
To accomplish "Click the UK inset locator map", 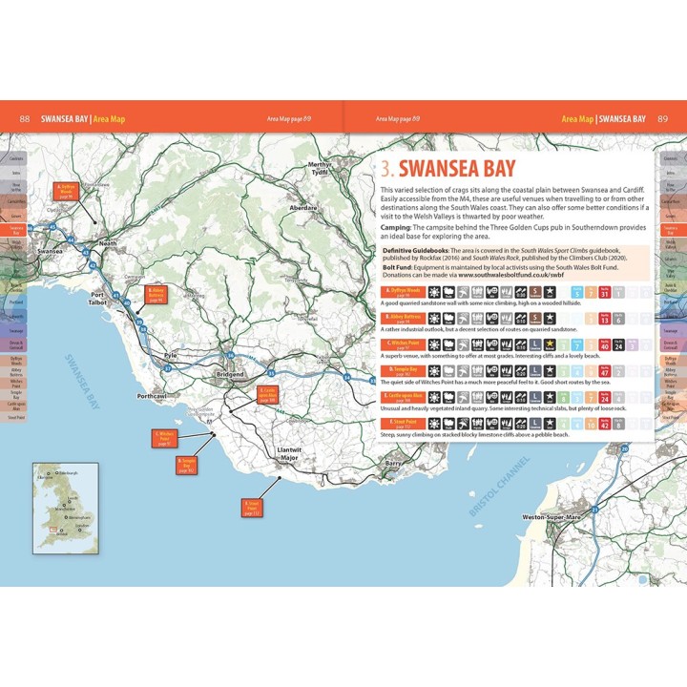I will tap(66, 509).
